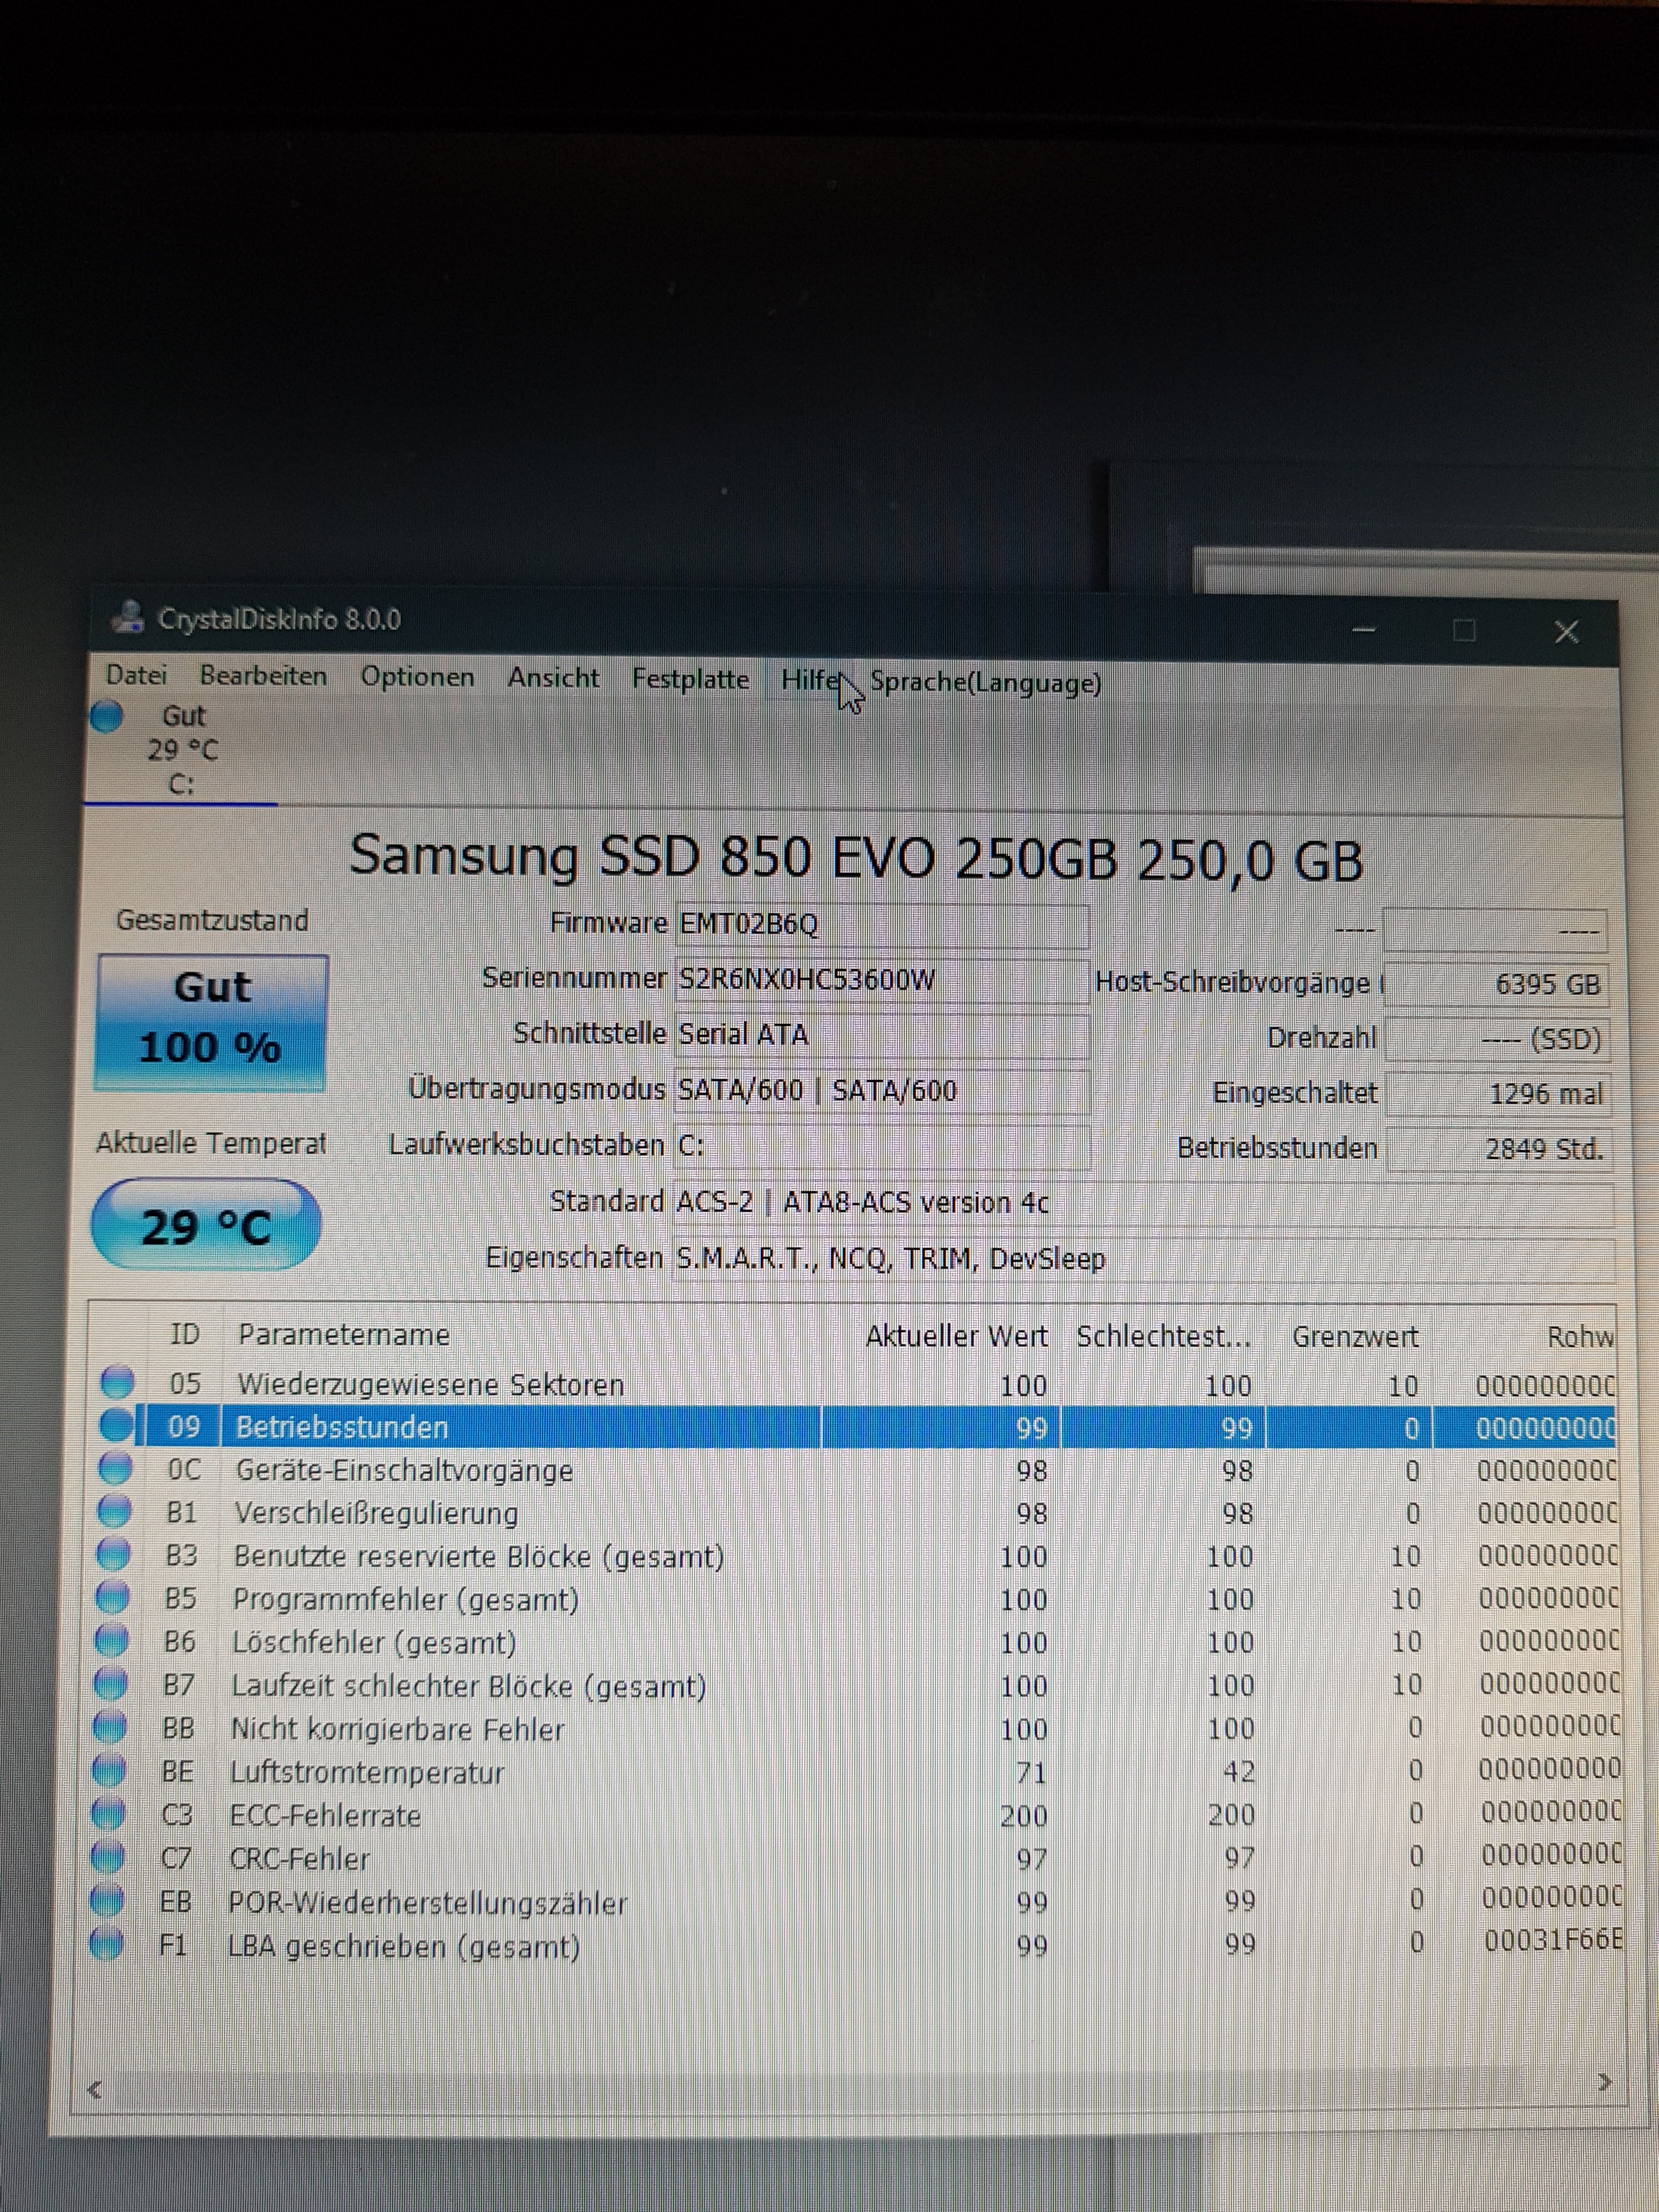Click status orb beside Luftstromtemperatur attribute
Viewport: 1659px width, 2212px height.
tap(110, 1770)
